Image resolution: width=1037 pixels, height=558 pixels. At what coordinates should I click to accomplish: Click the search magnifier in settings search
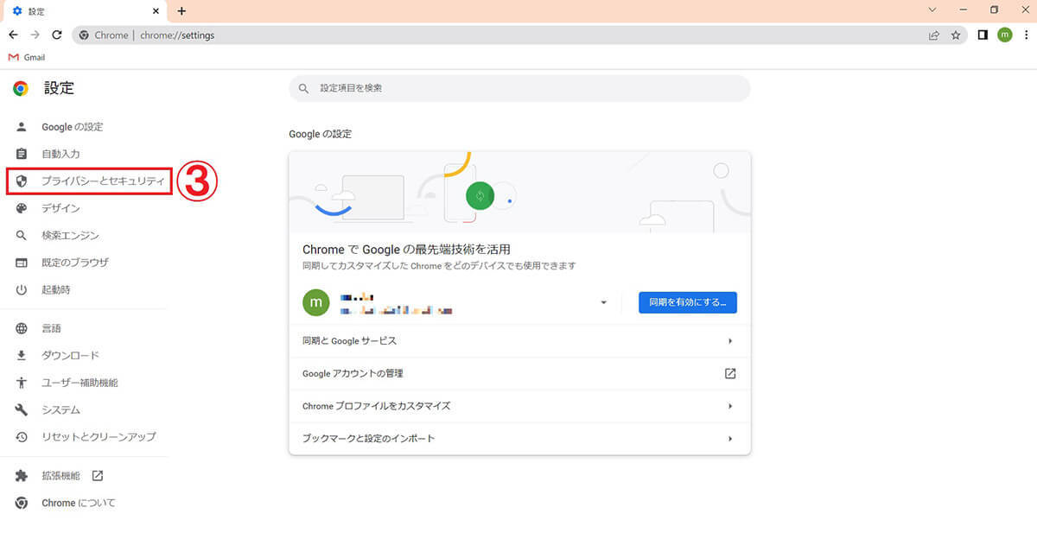(303, 88)
